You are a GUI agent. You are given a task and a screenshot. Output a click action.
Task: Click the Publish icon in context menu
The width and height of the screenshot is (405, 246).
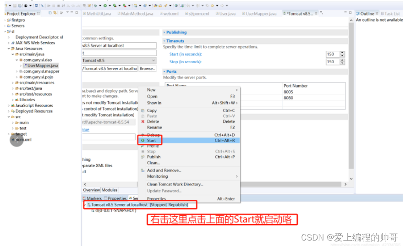pos(142,157)
